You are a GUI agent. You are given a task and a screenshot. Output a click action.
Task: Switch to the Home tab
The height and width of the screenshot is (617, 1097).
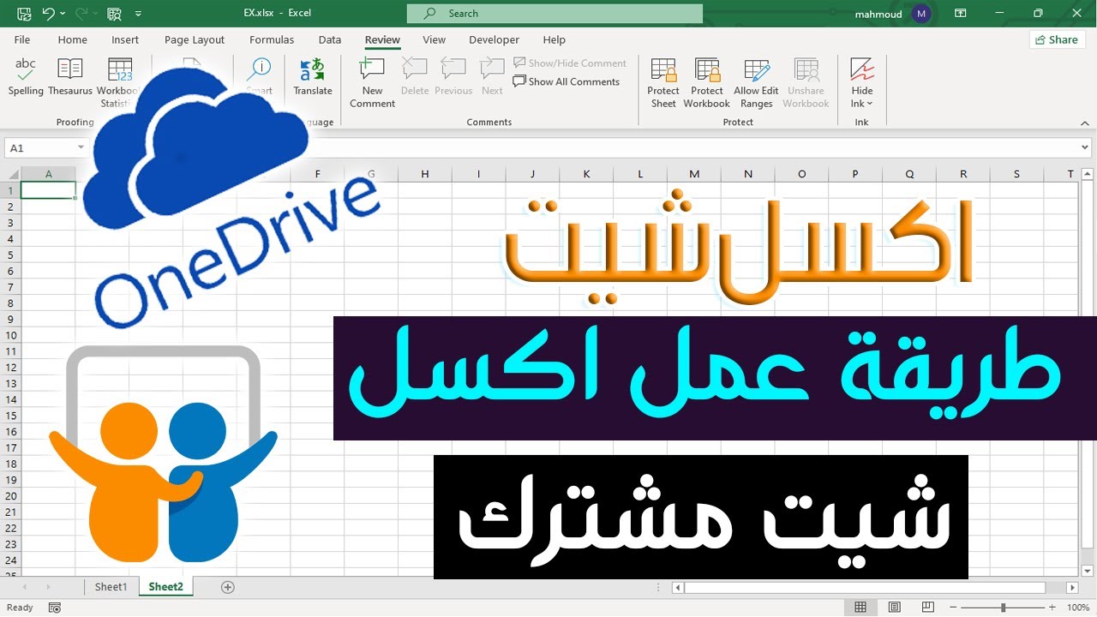click(x=73, y=39)
